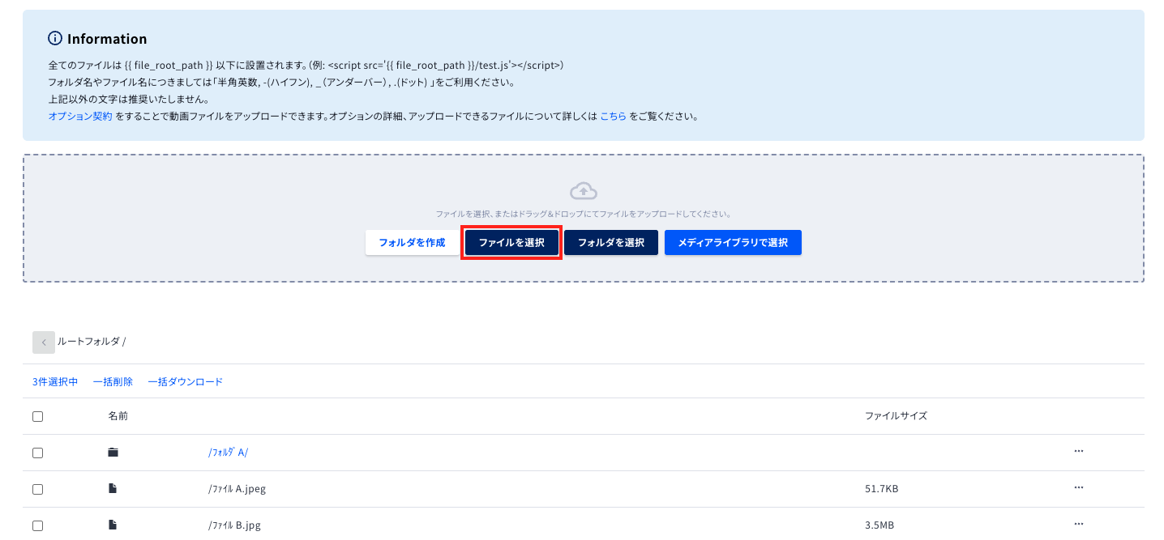Click the cloud upload icon
This screenshot has height=540, width=1164.
[x=584, y=191]
